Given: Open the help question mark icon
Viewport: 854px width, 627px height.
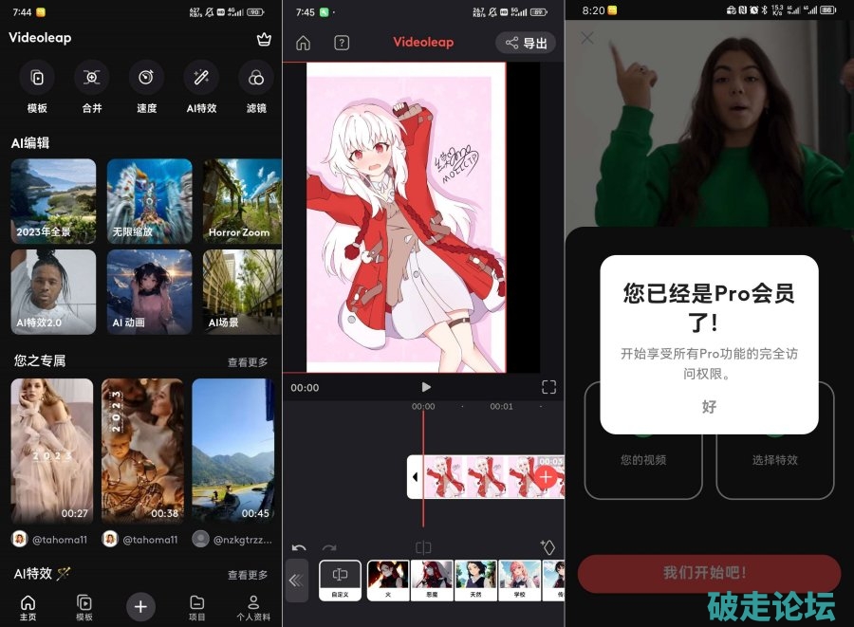Looking at the screenshot, I should pos(342,43).
